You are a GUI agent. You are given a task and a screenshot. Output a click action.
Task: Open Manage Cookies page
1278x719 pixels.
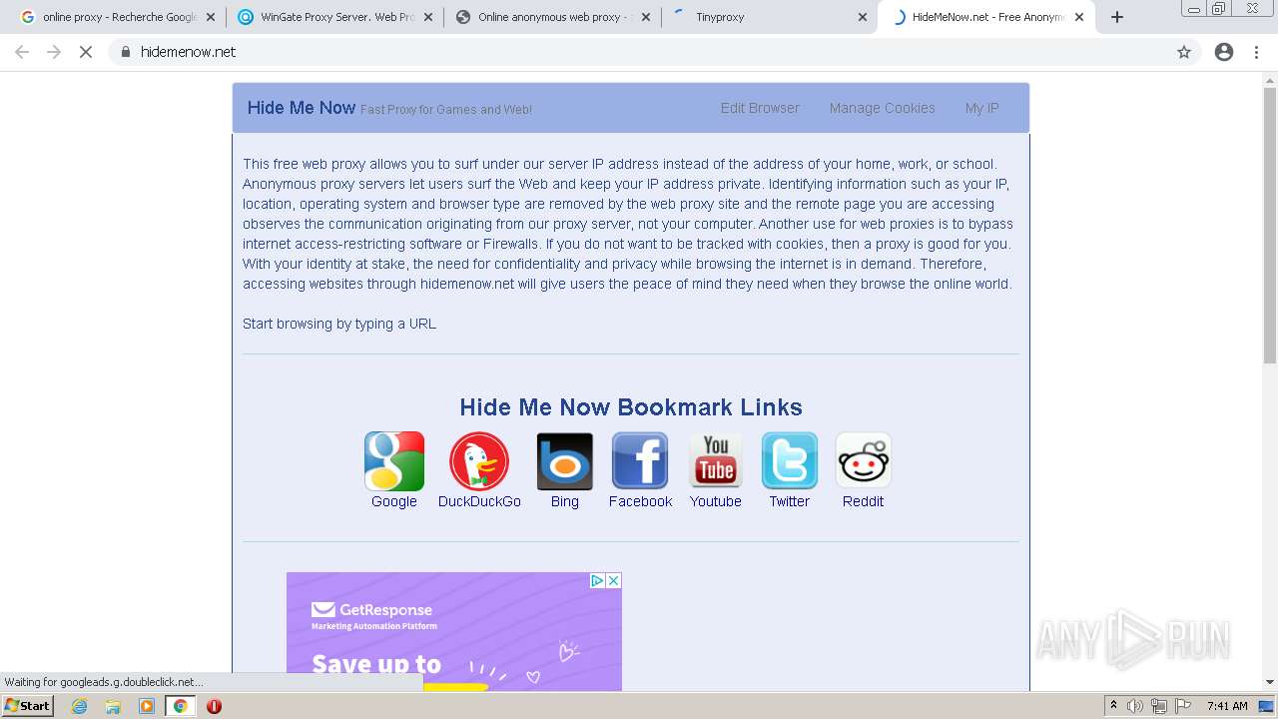(x=883, y=108)
